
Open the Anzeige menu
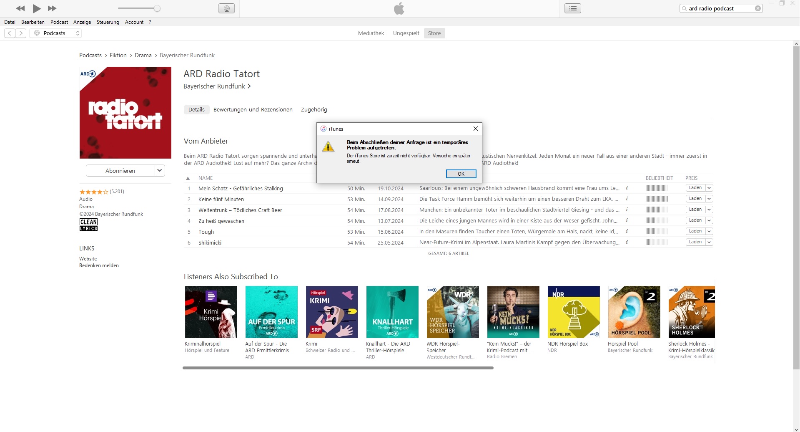point(82,22)
